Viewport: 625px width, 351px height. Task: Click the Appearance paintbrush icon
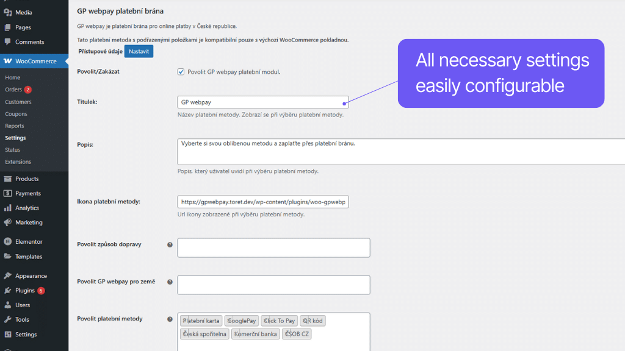(7, 275)
